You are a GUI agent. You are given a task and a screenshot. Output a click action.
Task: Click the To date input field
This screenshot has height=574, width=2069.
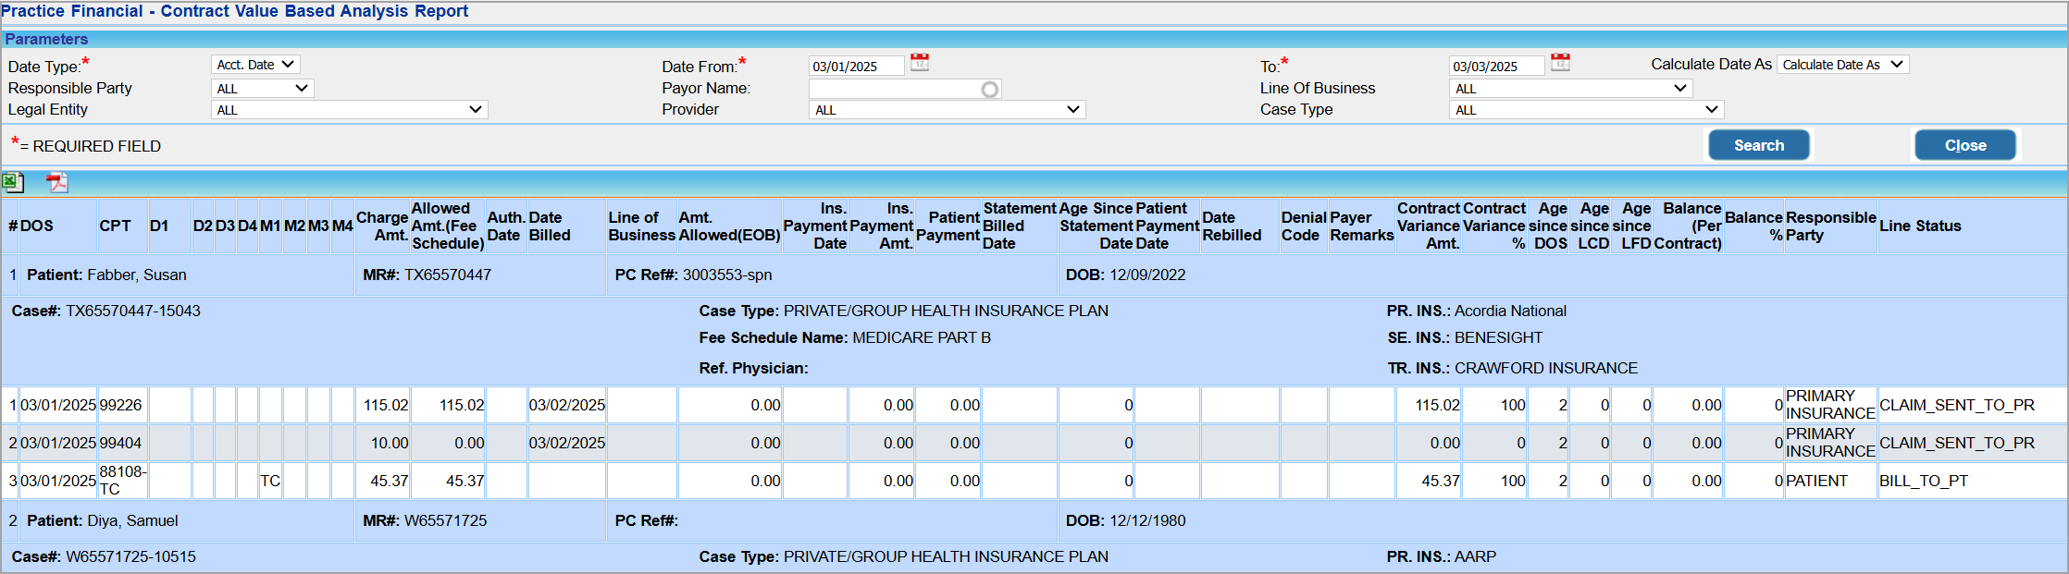coord(1496,67)
